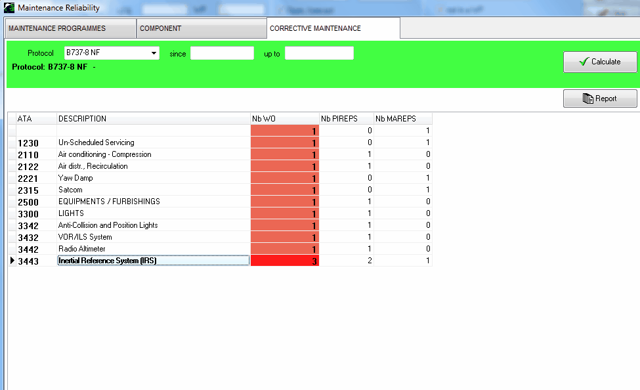The width and height of the screenshot is (640, 390).
Task: Sort by the DESCRIPTION column header
Action: 154,119
